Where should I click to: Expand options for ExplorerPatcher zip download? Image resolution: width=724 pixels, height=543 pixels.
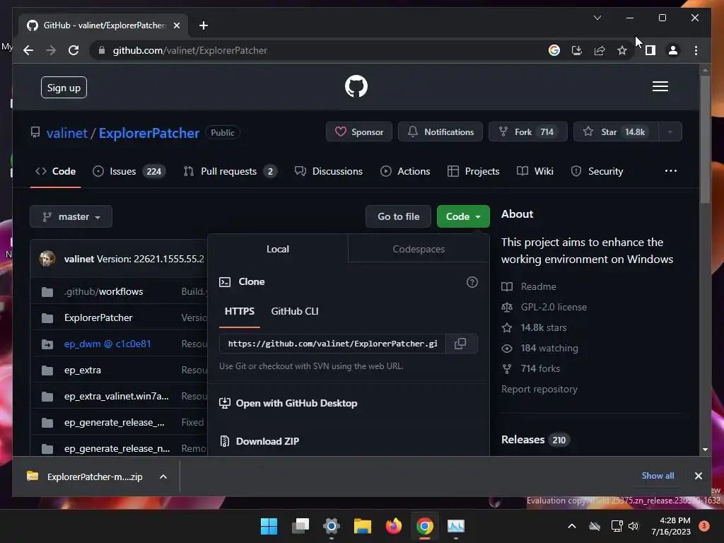(x=163, y=477)
